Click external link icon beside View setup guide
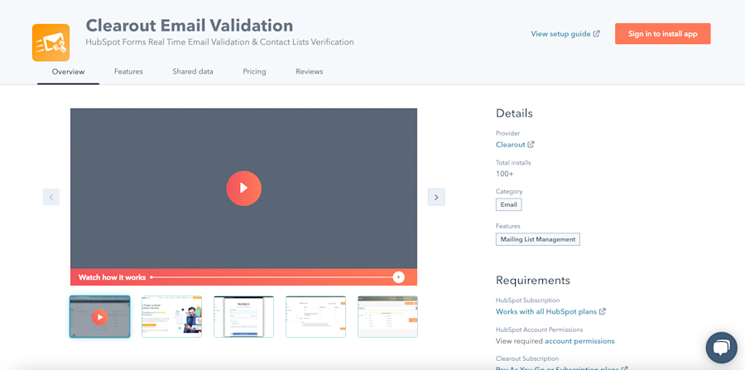 point(597,34)
